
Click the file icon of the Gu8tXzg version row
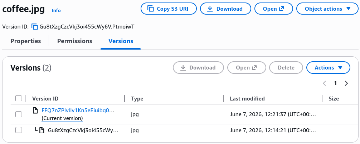coord(42,130)
